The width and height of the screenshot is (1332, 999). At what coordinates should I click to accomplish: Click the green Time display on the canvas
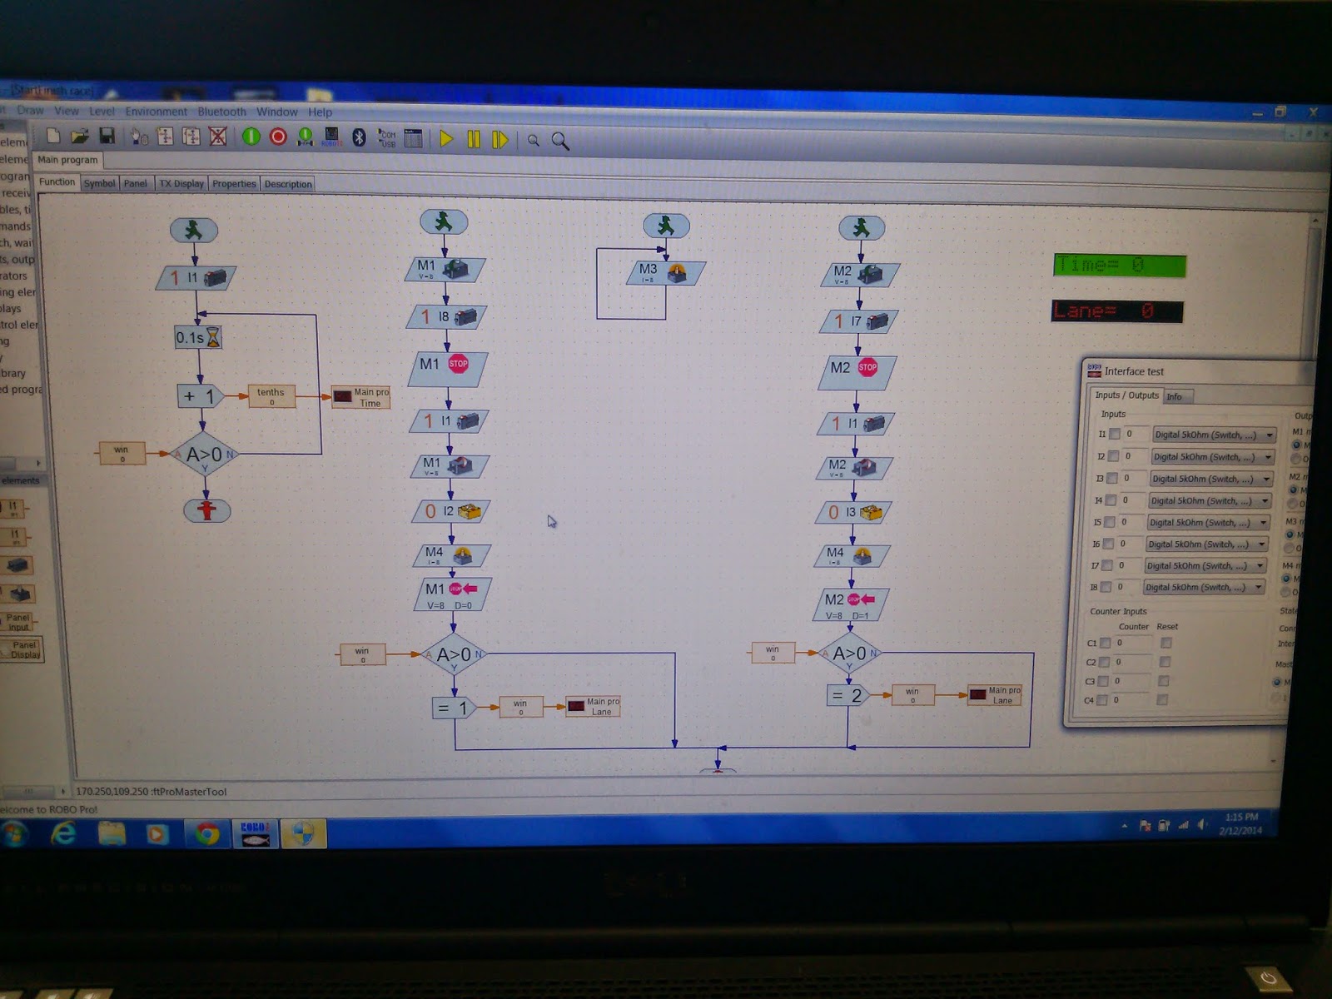point(1120,265)
